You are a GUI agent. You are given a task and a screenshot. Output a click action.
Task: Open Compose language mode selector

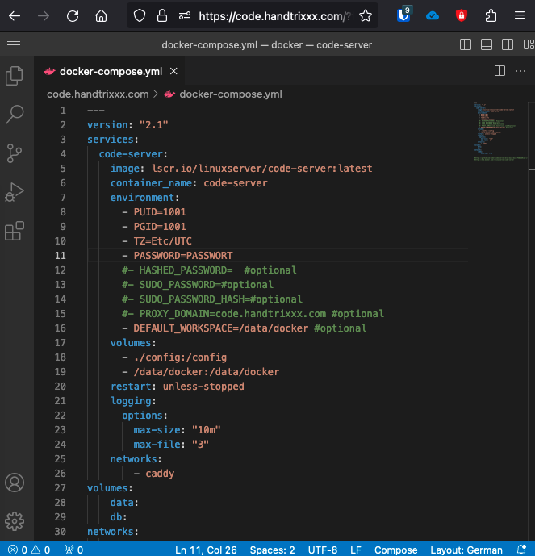[x=395, y=550]
